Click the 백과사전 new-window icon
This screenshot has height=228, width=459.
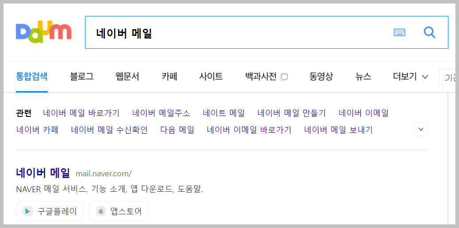tap(284, 77)
